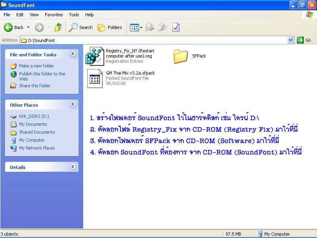The height and width of the screenshot is (238, 317).
Task: Expand the Details panel
Action: [73, 167]
